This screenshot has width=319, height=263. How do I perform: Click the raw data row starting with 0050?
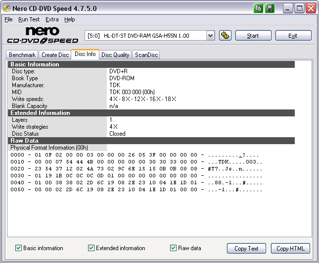point(137,190)
